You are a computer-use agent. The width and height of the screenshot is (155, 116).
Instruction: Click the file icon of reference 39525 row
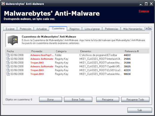tap(8, 66)
